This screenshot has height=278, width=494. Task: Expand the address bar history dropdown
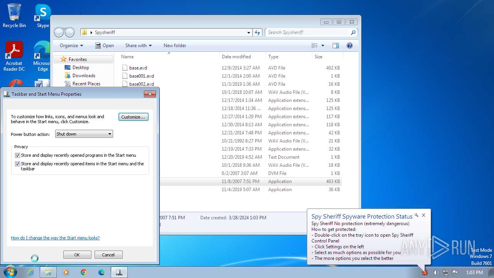point(249,32)
